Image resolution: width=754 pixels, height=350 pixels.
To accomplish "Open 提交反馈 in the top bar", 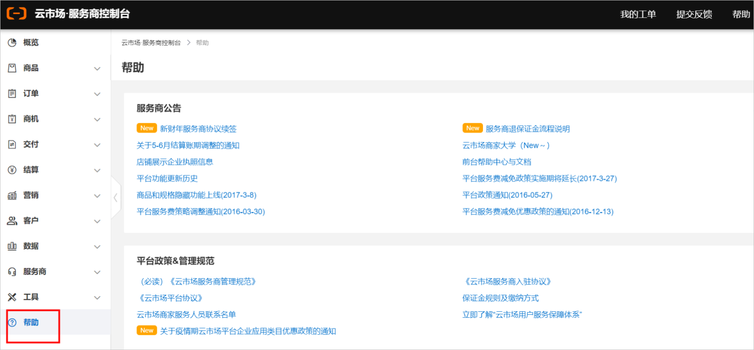I will (x=694, y=15).
